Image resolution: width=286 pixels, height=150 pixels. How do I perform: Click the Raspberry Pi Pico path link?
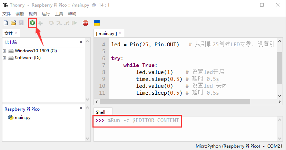click(22, 109)
